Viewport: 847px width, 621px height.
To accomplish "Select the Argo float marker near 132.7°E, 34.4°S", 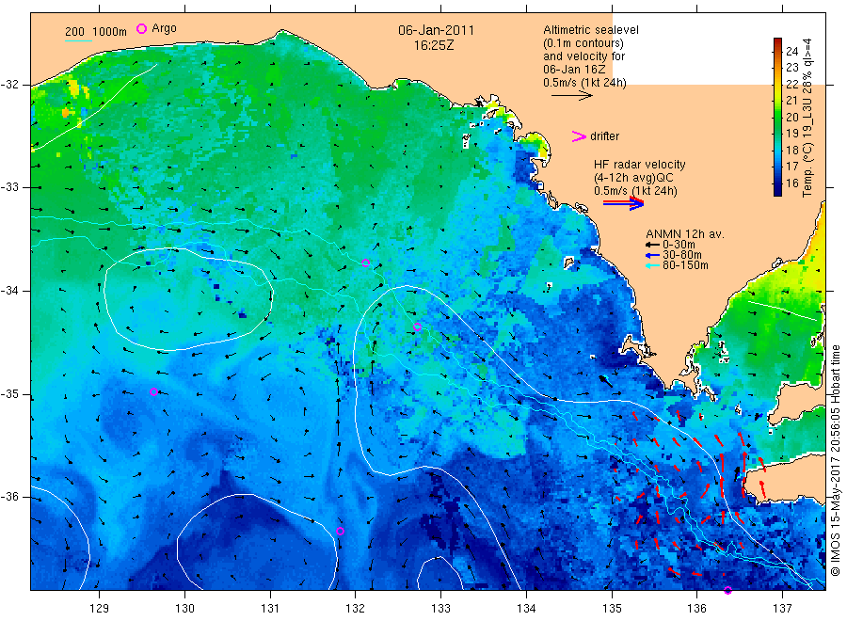I will (417, 326).
